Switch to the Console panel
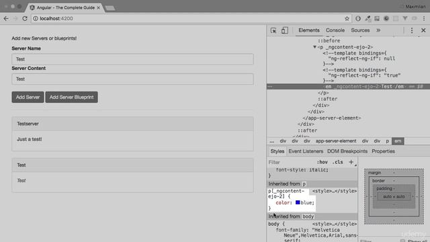 pyautogui.click(x=335, y=30)
